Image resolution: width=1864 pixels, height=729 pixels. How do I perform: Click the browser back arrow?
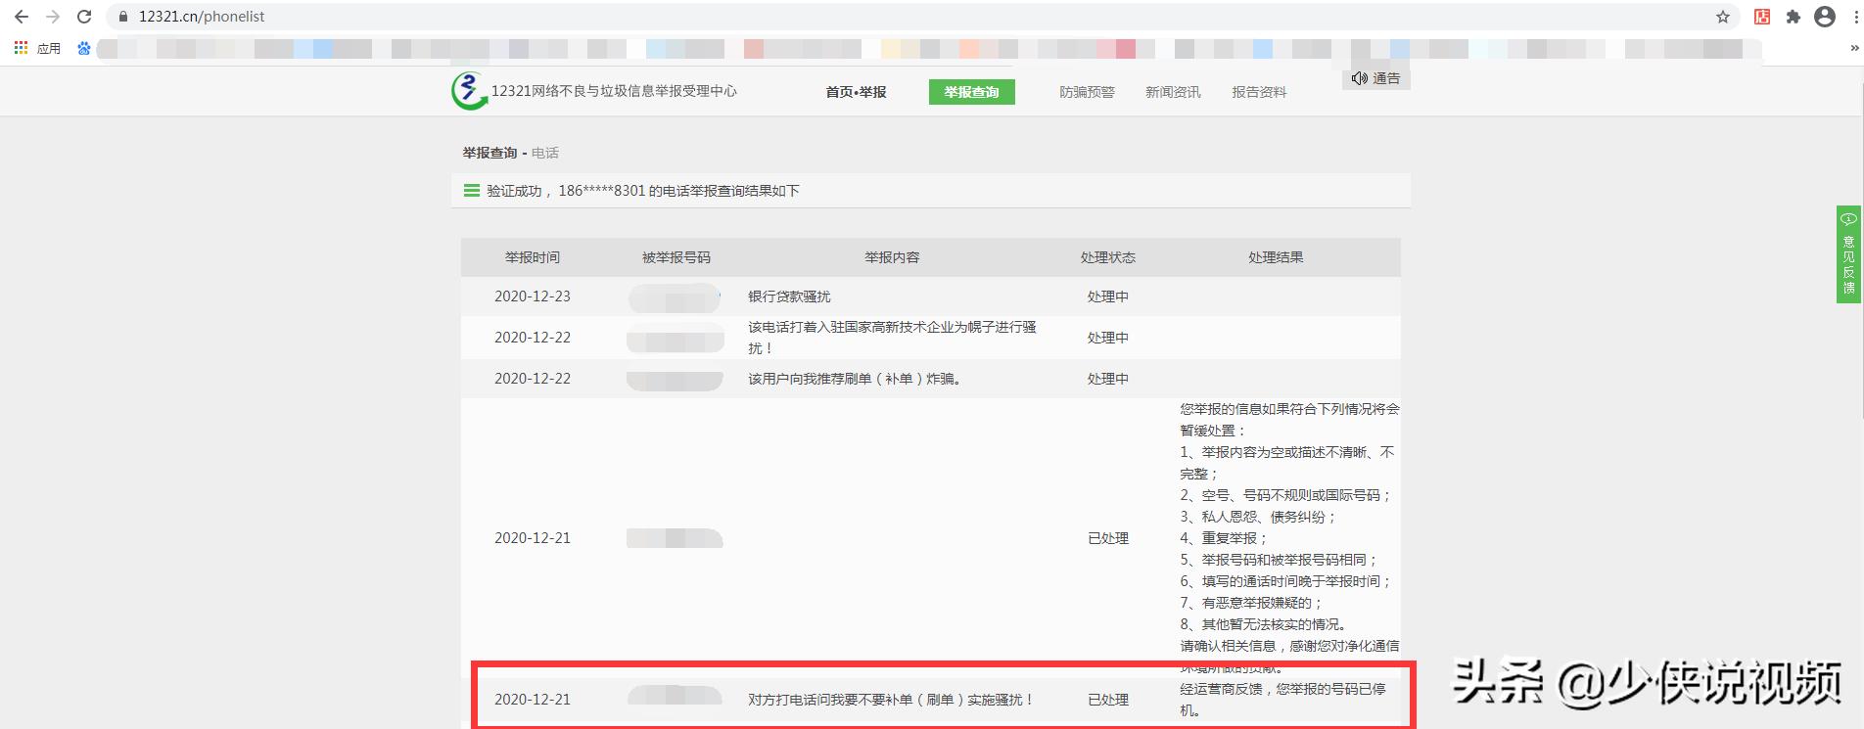(x=22, y=17)
